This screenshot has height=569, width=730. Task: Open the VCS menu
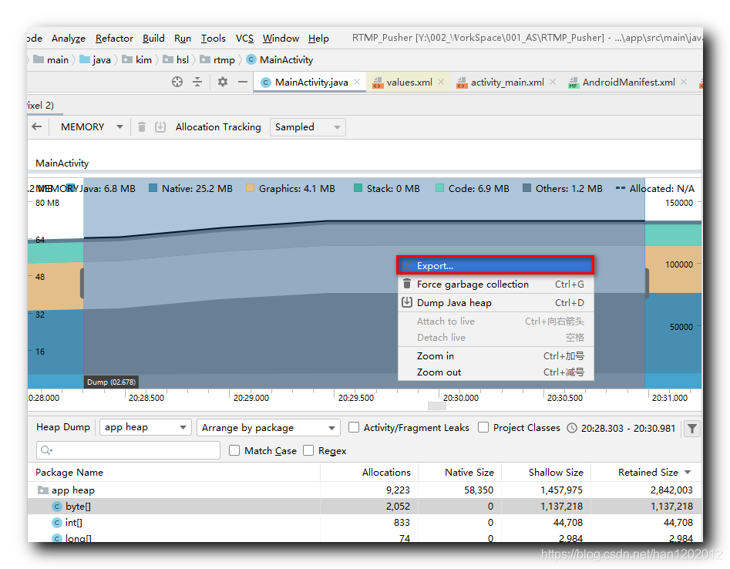tap(244, 39)
